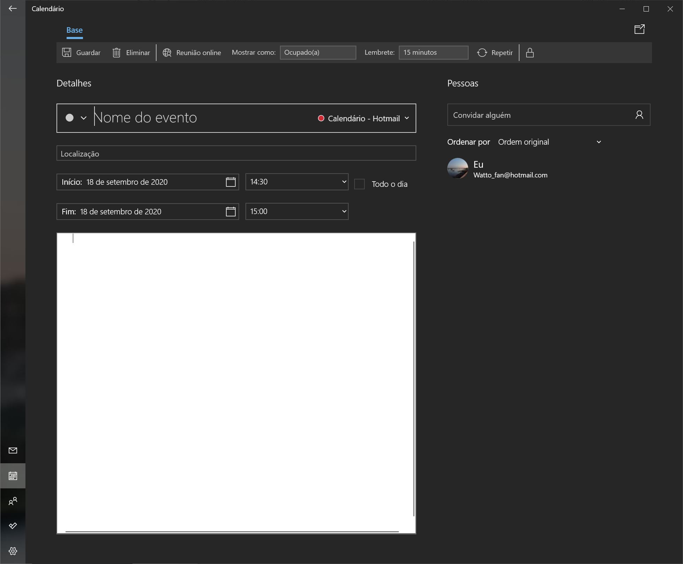
Task: Open the Mostrar como dropdown
Action: [318, 53]
